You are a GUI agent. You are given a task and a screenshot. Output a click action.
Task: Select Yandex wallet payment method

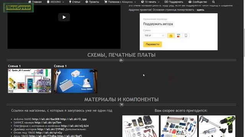pyautogui.click(x=171, y=35)
